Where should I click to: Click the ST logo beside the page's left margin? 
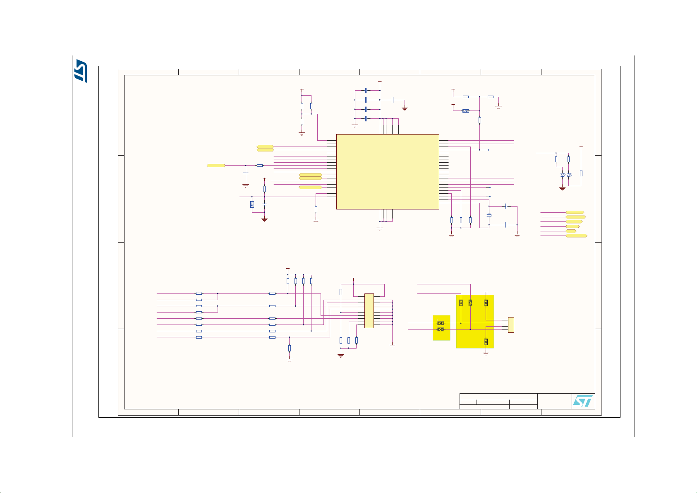pyautogui.click(x=81, y=71)
